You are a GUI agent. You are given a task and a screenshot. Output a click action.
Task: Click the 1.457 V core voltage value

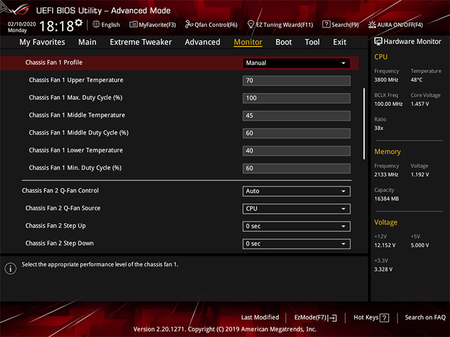click(419, 104)
